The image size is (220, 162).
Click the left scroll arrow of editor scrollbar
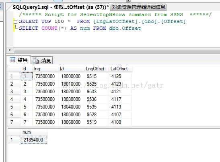click(10, 50)
